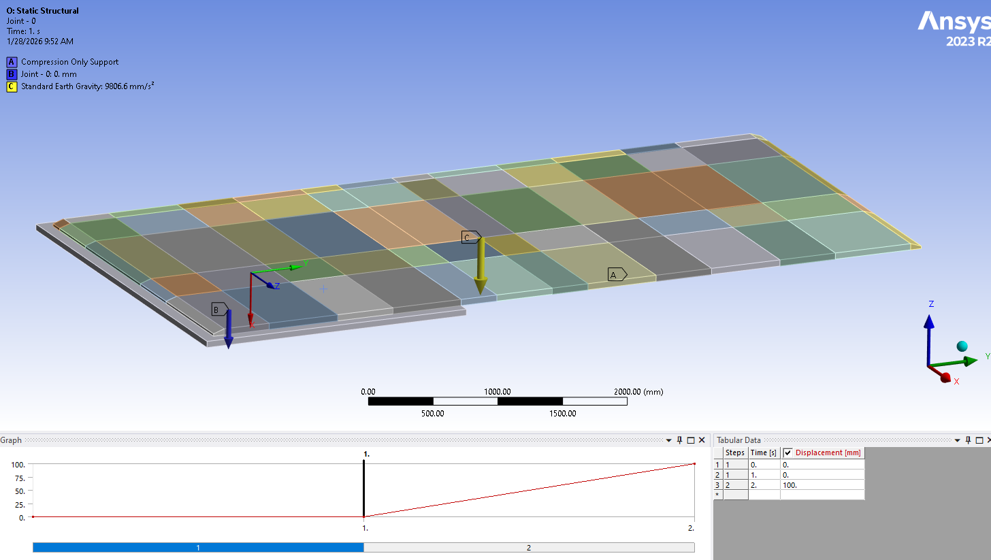Maximize the Graph panel
This screenshot has height=560, width=991.
coord(690,440)
